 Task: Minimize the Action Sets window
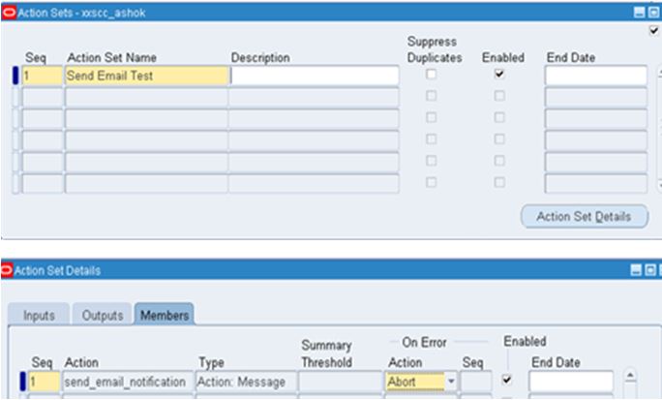click(x=640, y=13)
